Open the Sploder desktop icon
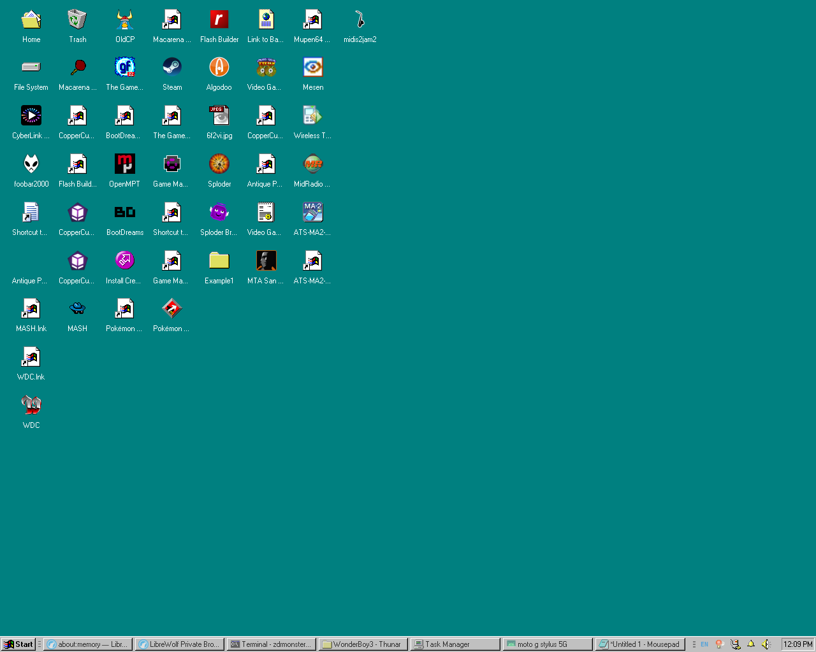 (219, 164)
